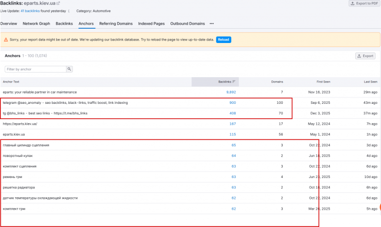Sort by the Domains column header

(277, 82)
